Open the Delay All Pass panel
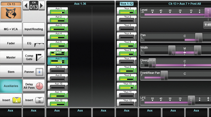Screen dimensions: 211x117 coord(34,86)
